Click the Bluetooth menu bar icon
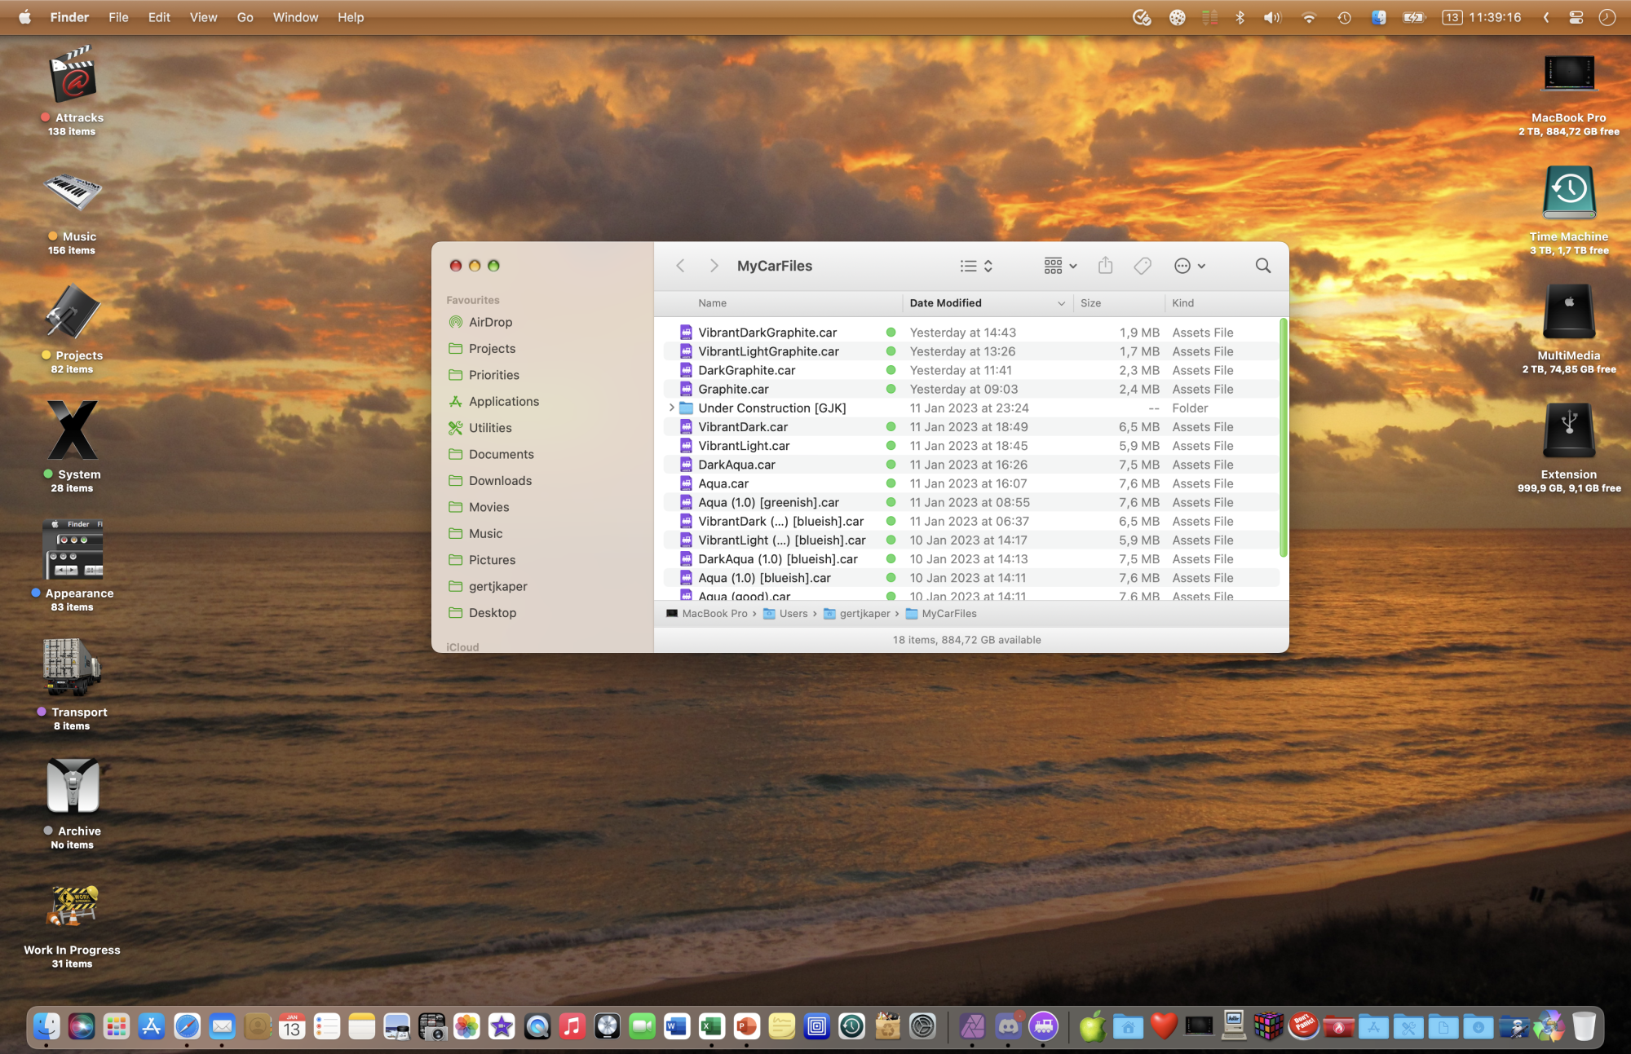 click(1240, 17)
